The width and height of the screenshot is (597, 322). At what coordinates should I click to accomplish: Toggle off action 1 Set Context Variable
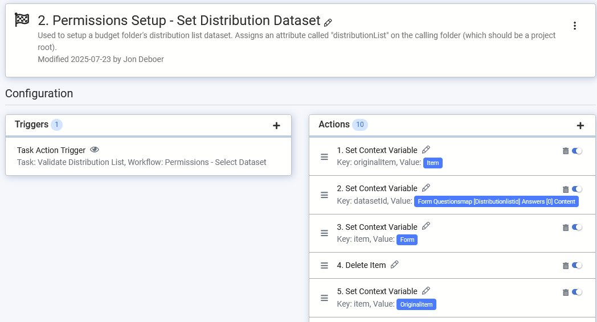(x=577, y=151)
